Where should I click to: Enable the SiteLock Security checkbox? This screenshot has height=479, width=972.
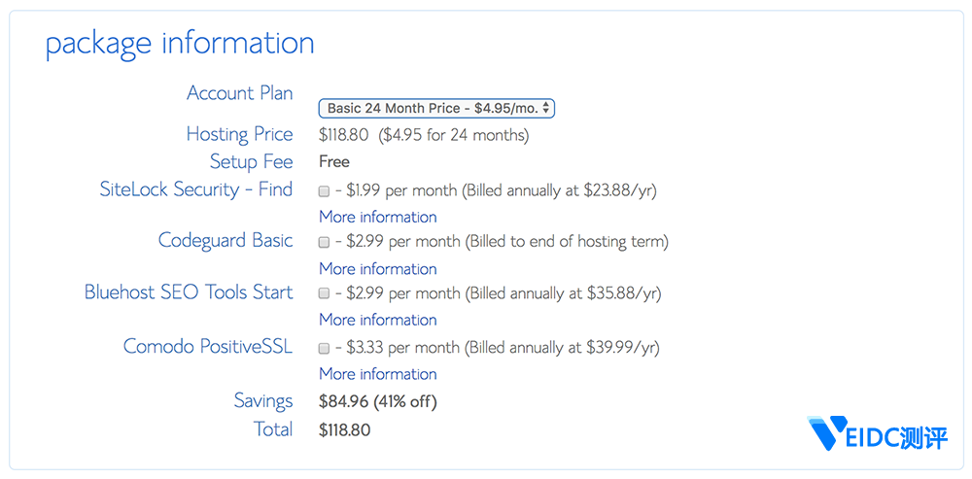click(x=324, y=191)
